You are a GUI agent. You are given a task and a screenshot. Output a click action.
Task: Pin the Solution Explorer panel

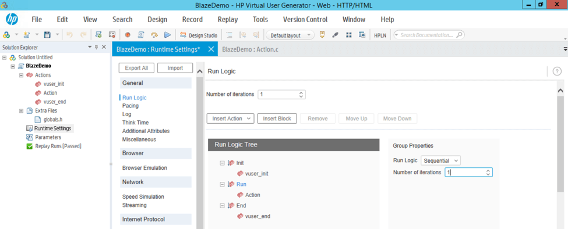click(96, 47)
